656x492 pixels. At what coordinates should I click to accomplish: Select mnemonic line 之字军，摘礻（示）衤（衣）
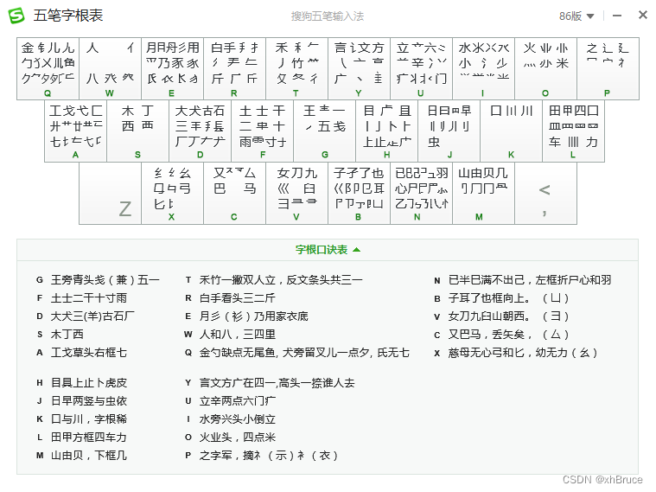[x=268, y=456]
